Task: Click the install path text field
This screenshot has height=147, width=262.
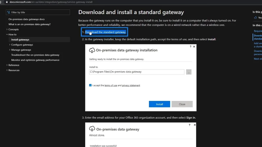Action: (x=137, y=72)
